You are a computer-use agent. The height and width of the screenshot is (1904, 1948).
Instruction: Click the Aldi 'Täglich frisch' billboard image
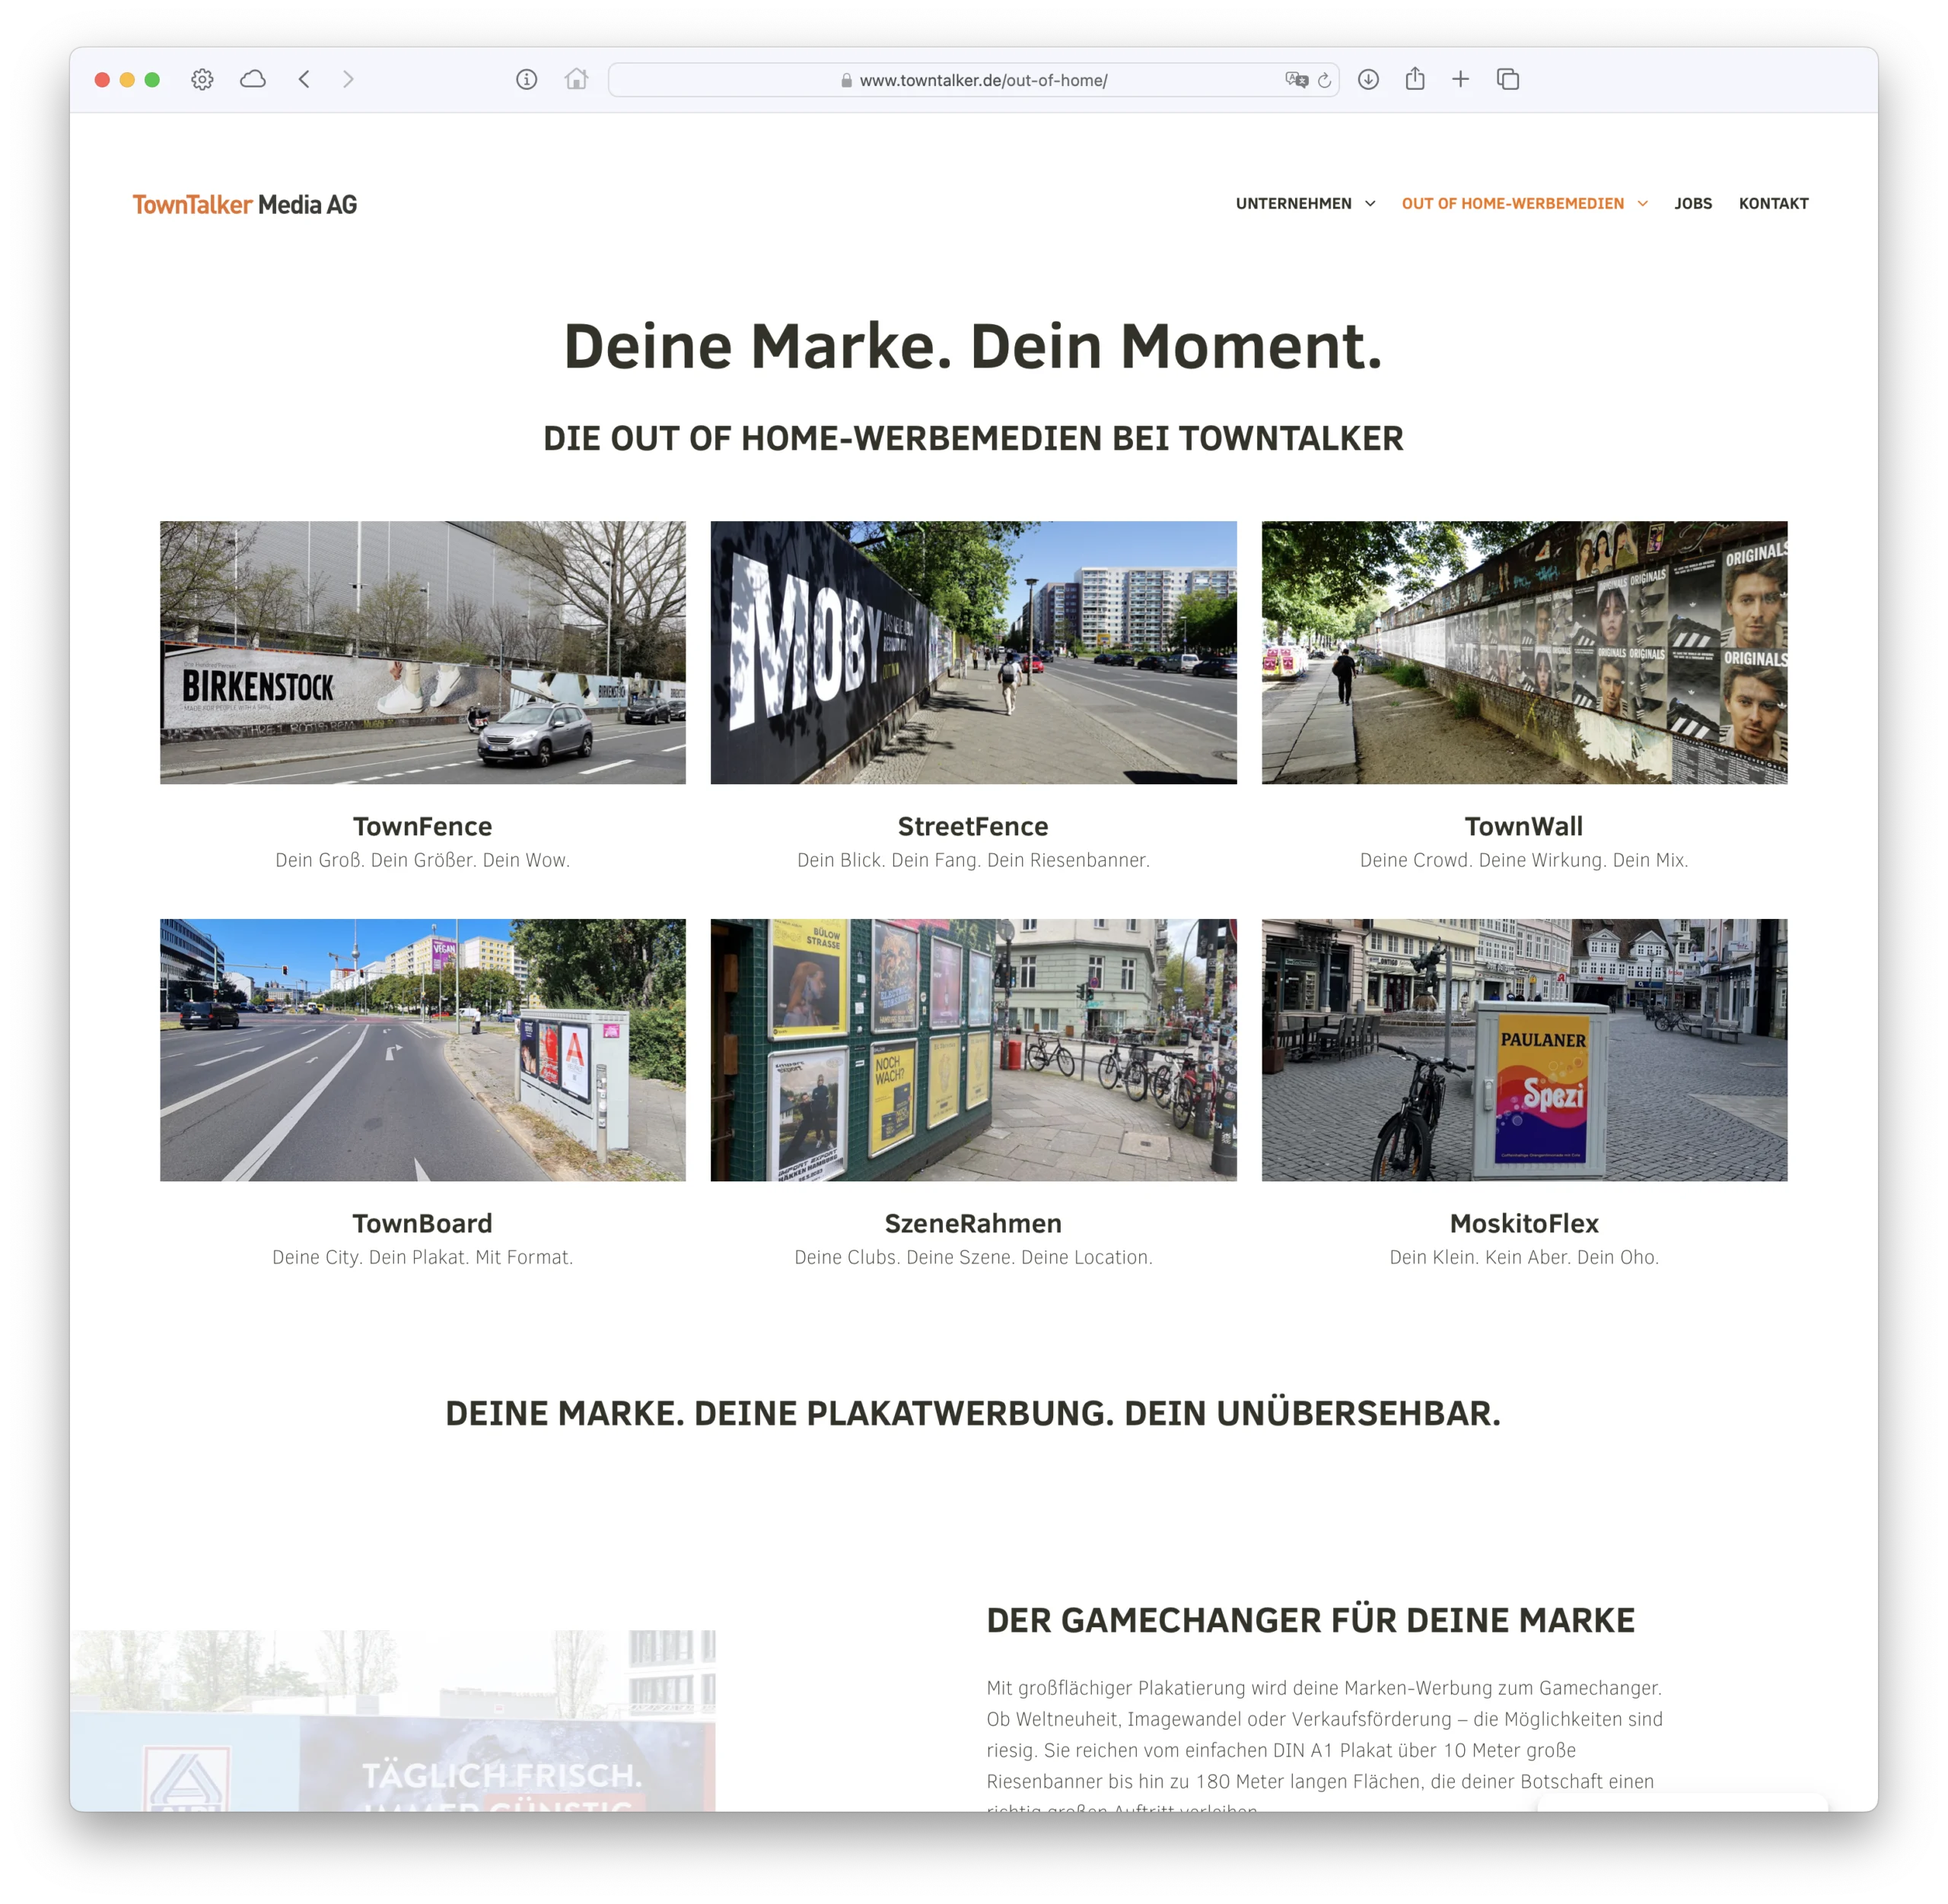[x=393, y=1720]
